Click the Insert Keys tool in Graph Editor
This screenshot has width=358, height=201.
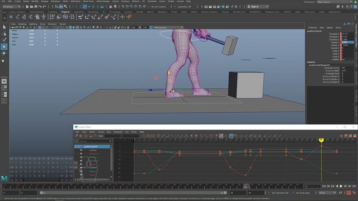click(x=81, y=136)
